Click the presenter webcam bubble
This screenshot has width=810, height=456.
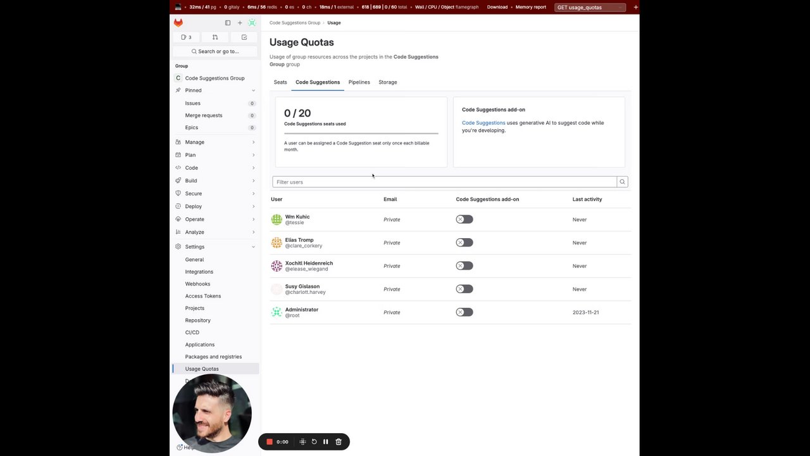tap(212, 414)
